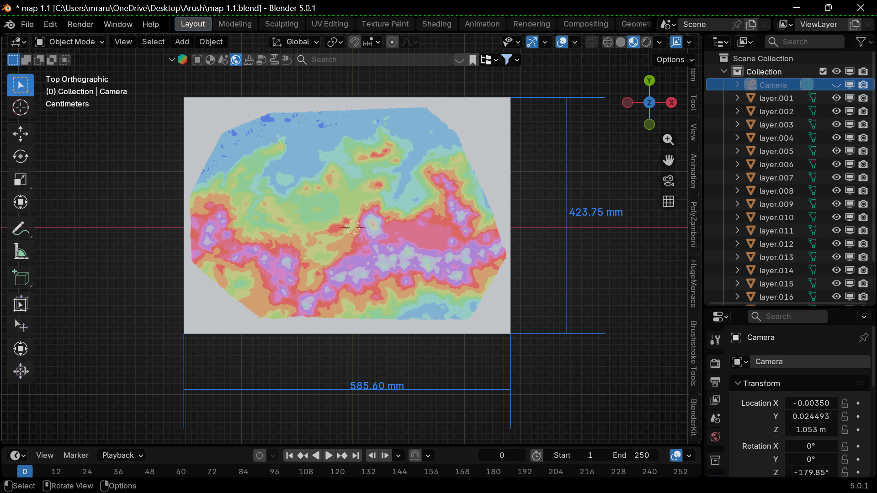Click the red X axis gizmo

click(671, 102)
